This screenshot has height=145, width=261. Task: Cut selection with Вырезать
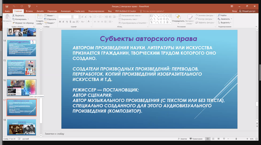[18, 15]
